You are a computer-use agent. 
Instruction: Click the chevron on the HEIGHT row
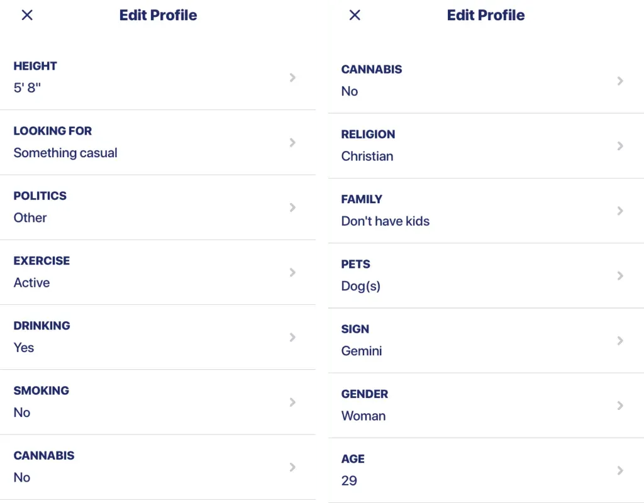tap(292, 77)
